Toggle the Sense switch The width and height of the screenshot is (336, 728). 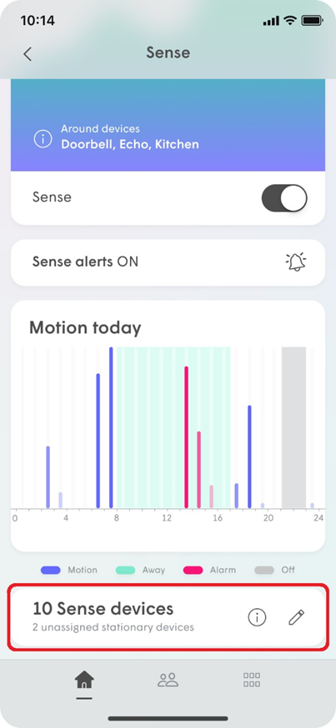284,197
